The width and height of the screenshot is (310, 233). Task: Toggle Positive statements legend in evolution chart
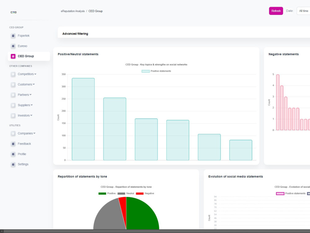click(291, 193)
